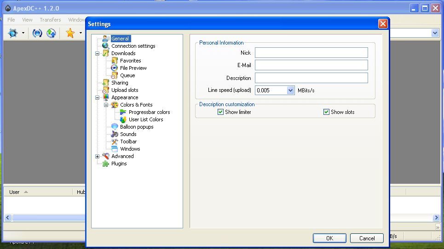Click the Appearance monitor icon

106,97
